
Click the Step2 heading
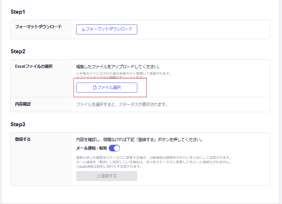click(18, 51)
